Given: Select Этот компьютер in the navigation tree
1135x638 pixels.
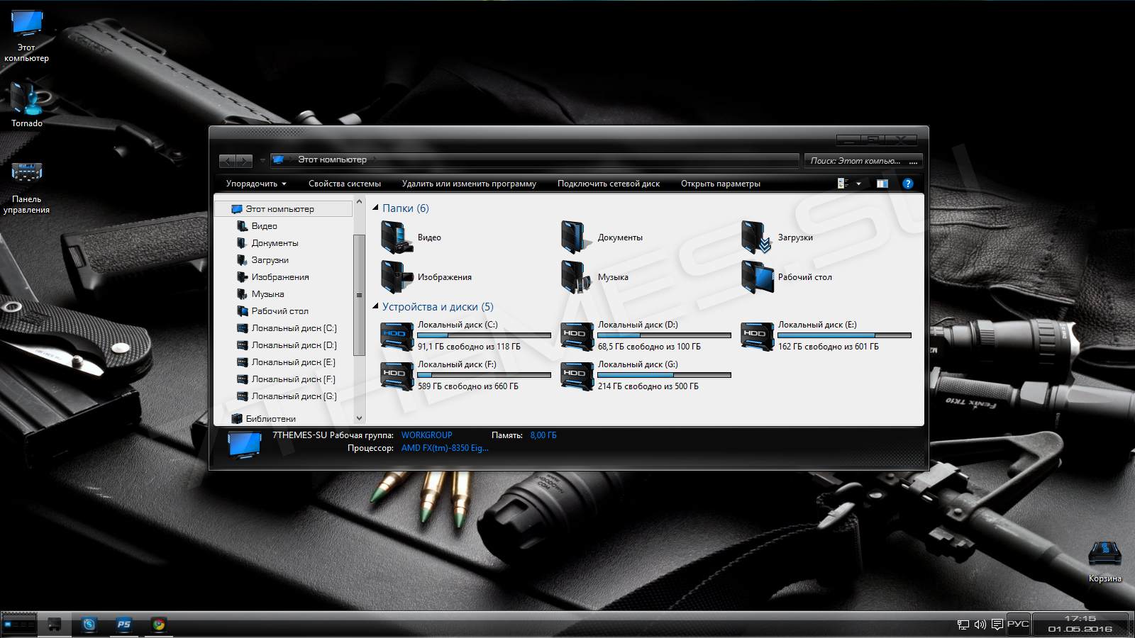Looking at the screenshot, I should point(283,209).
